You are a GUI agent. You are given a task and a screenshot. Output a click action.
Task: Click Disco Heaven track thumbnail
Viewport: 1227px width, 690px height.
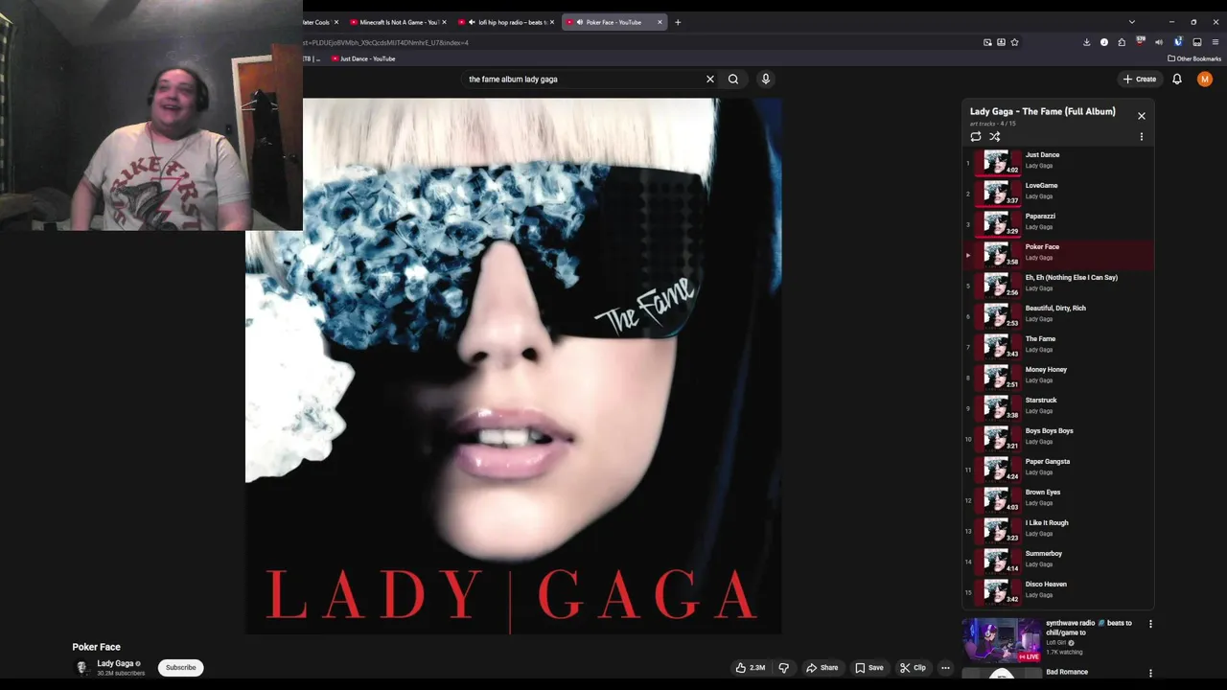click(997, 590)
